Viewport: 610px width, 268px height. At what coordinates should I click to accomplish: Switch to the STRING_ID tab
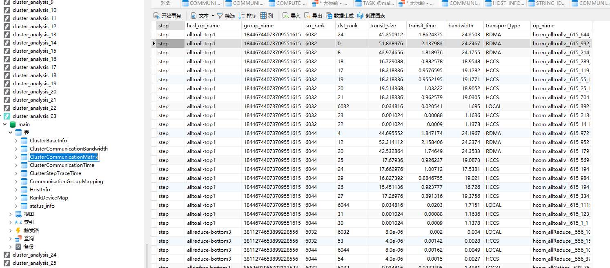[x=548, y=3]
